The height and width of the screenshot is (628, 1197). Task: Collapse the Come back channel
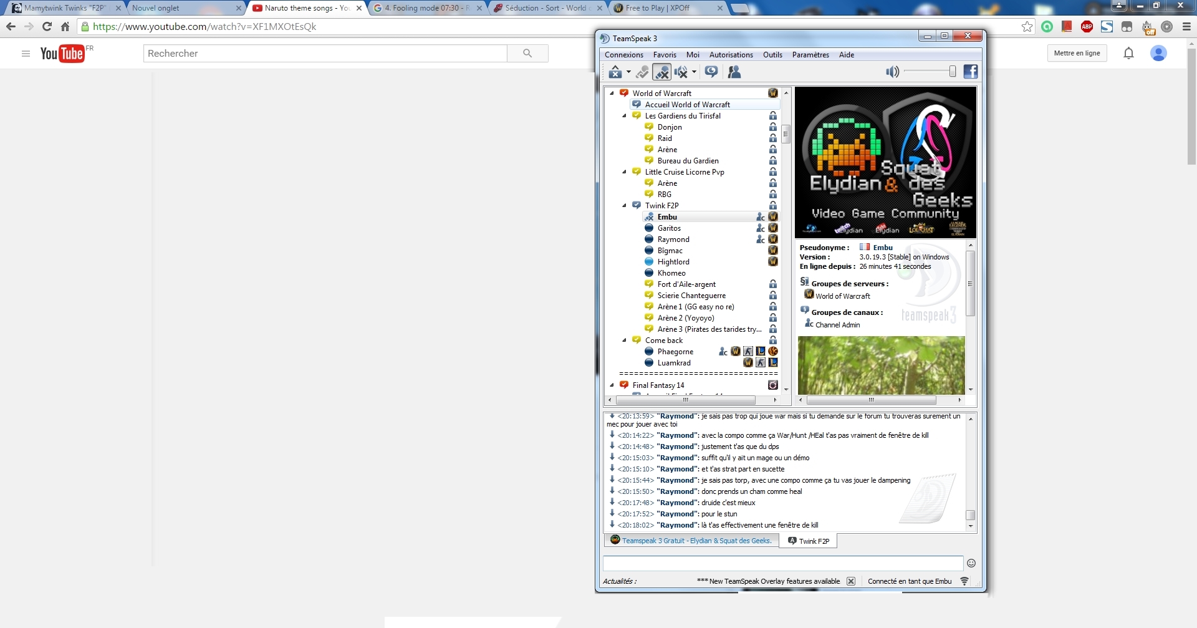(624, 340)
